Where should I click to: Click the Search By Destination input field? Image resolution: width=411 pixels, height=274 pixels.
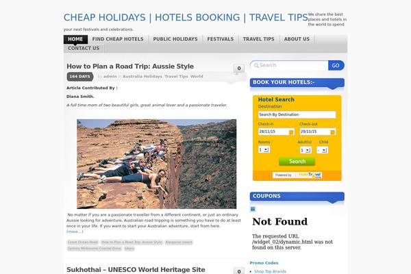point(297,114)
